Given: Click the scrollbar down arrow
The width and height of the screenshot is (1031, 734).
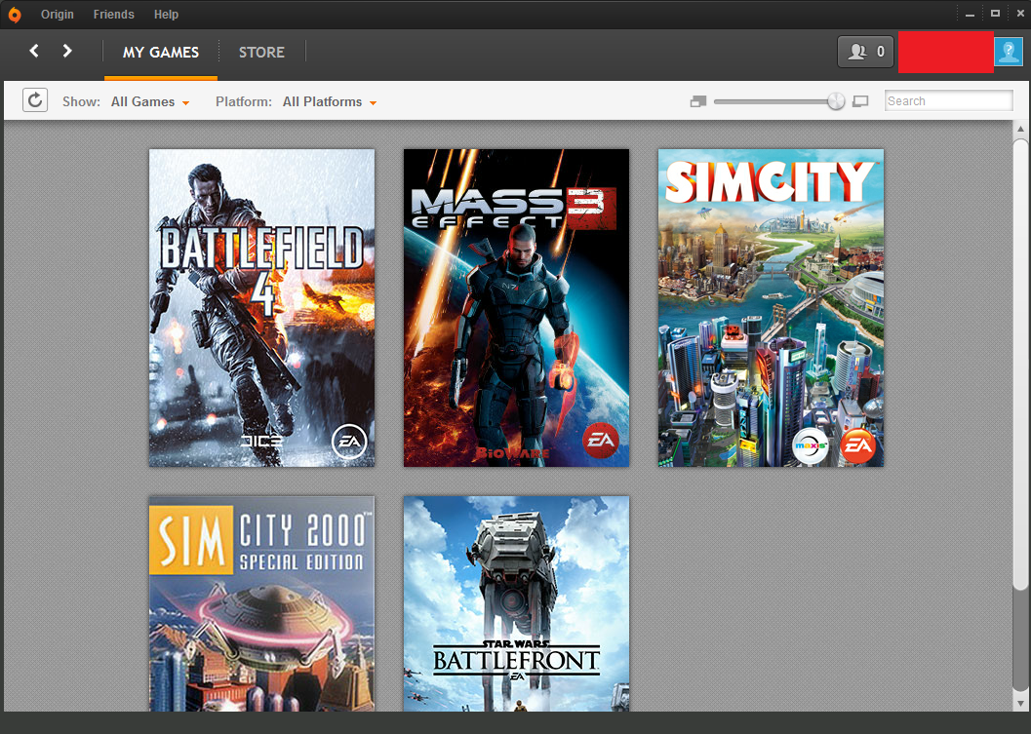Looking at the screenshot, I should 1020,704.
